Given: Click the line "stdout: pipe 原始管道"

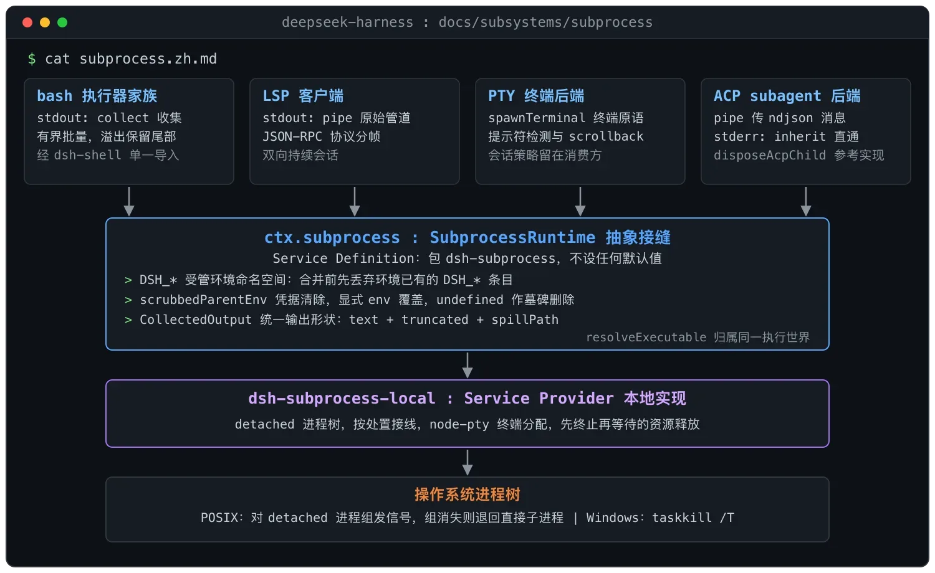Looking at the screenshot, I should point(337,118).
